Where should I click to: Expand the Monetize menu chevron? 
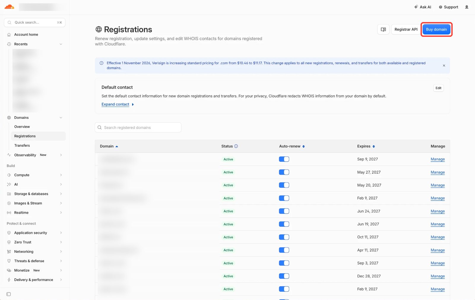(x=61, y=270)
